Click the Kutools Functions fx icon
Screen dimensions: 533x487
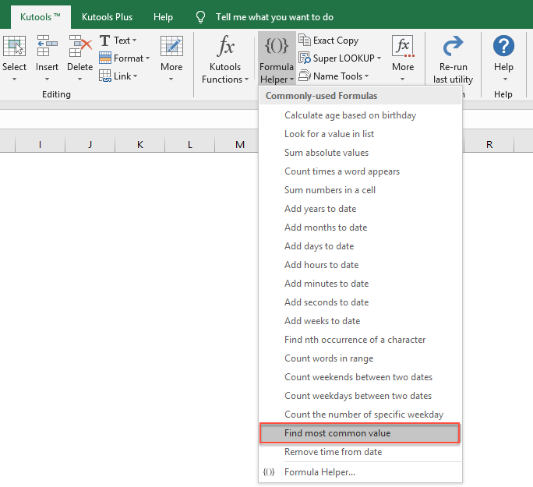pyautogui.click(x=225, y=47)
